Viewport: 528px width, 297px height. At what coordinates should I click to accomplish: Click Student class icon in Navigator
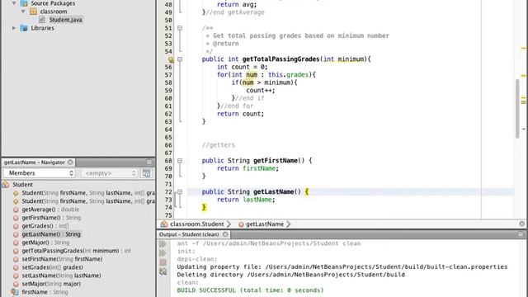point(6,185)
